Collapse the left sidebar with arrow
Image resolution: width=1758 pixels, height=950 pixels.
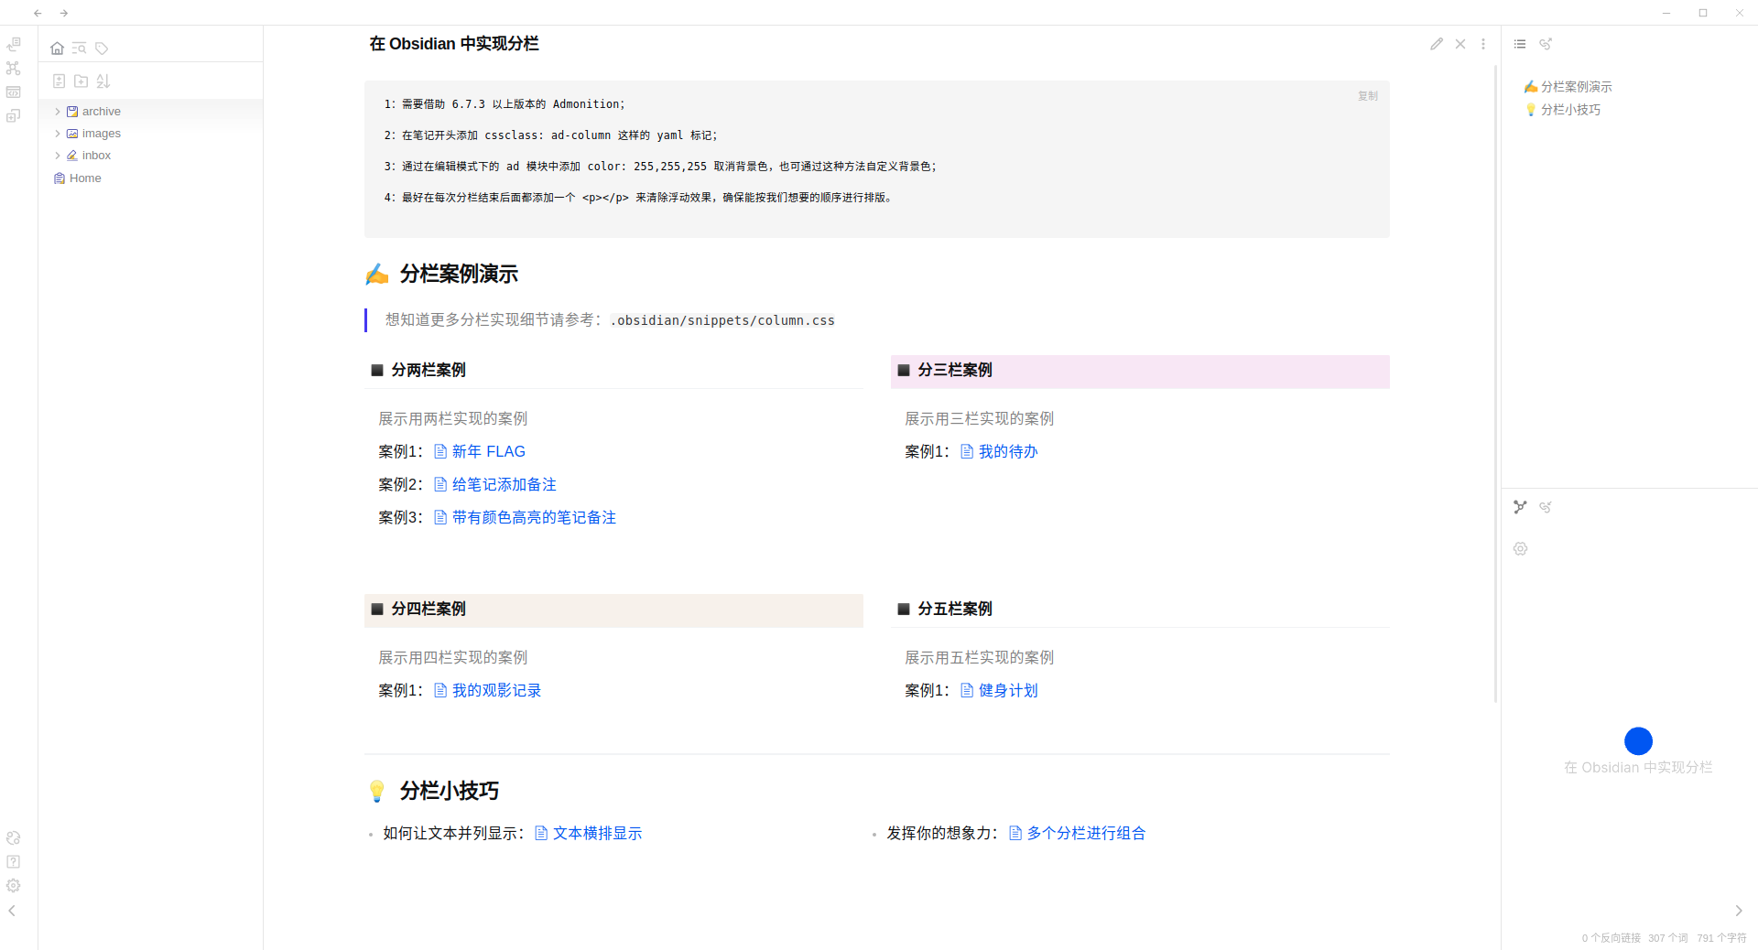(x=12, y=911)
